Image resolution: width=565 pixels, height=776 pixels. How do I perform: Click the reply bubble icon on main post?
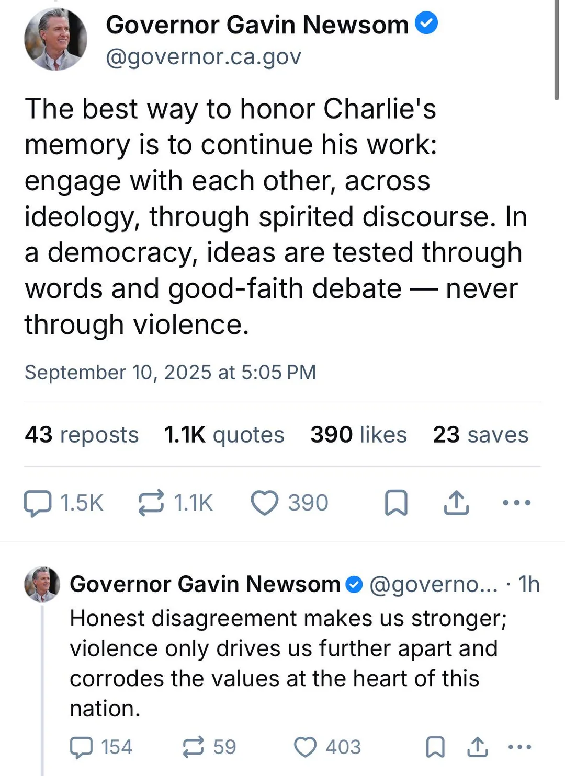[x=38, y=503]
